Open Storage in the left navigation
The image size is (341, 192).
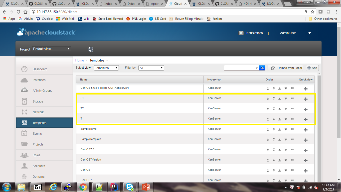pos(44,101)
